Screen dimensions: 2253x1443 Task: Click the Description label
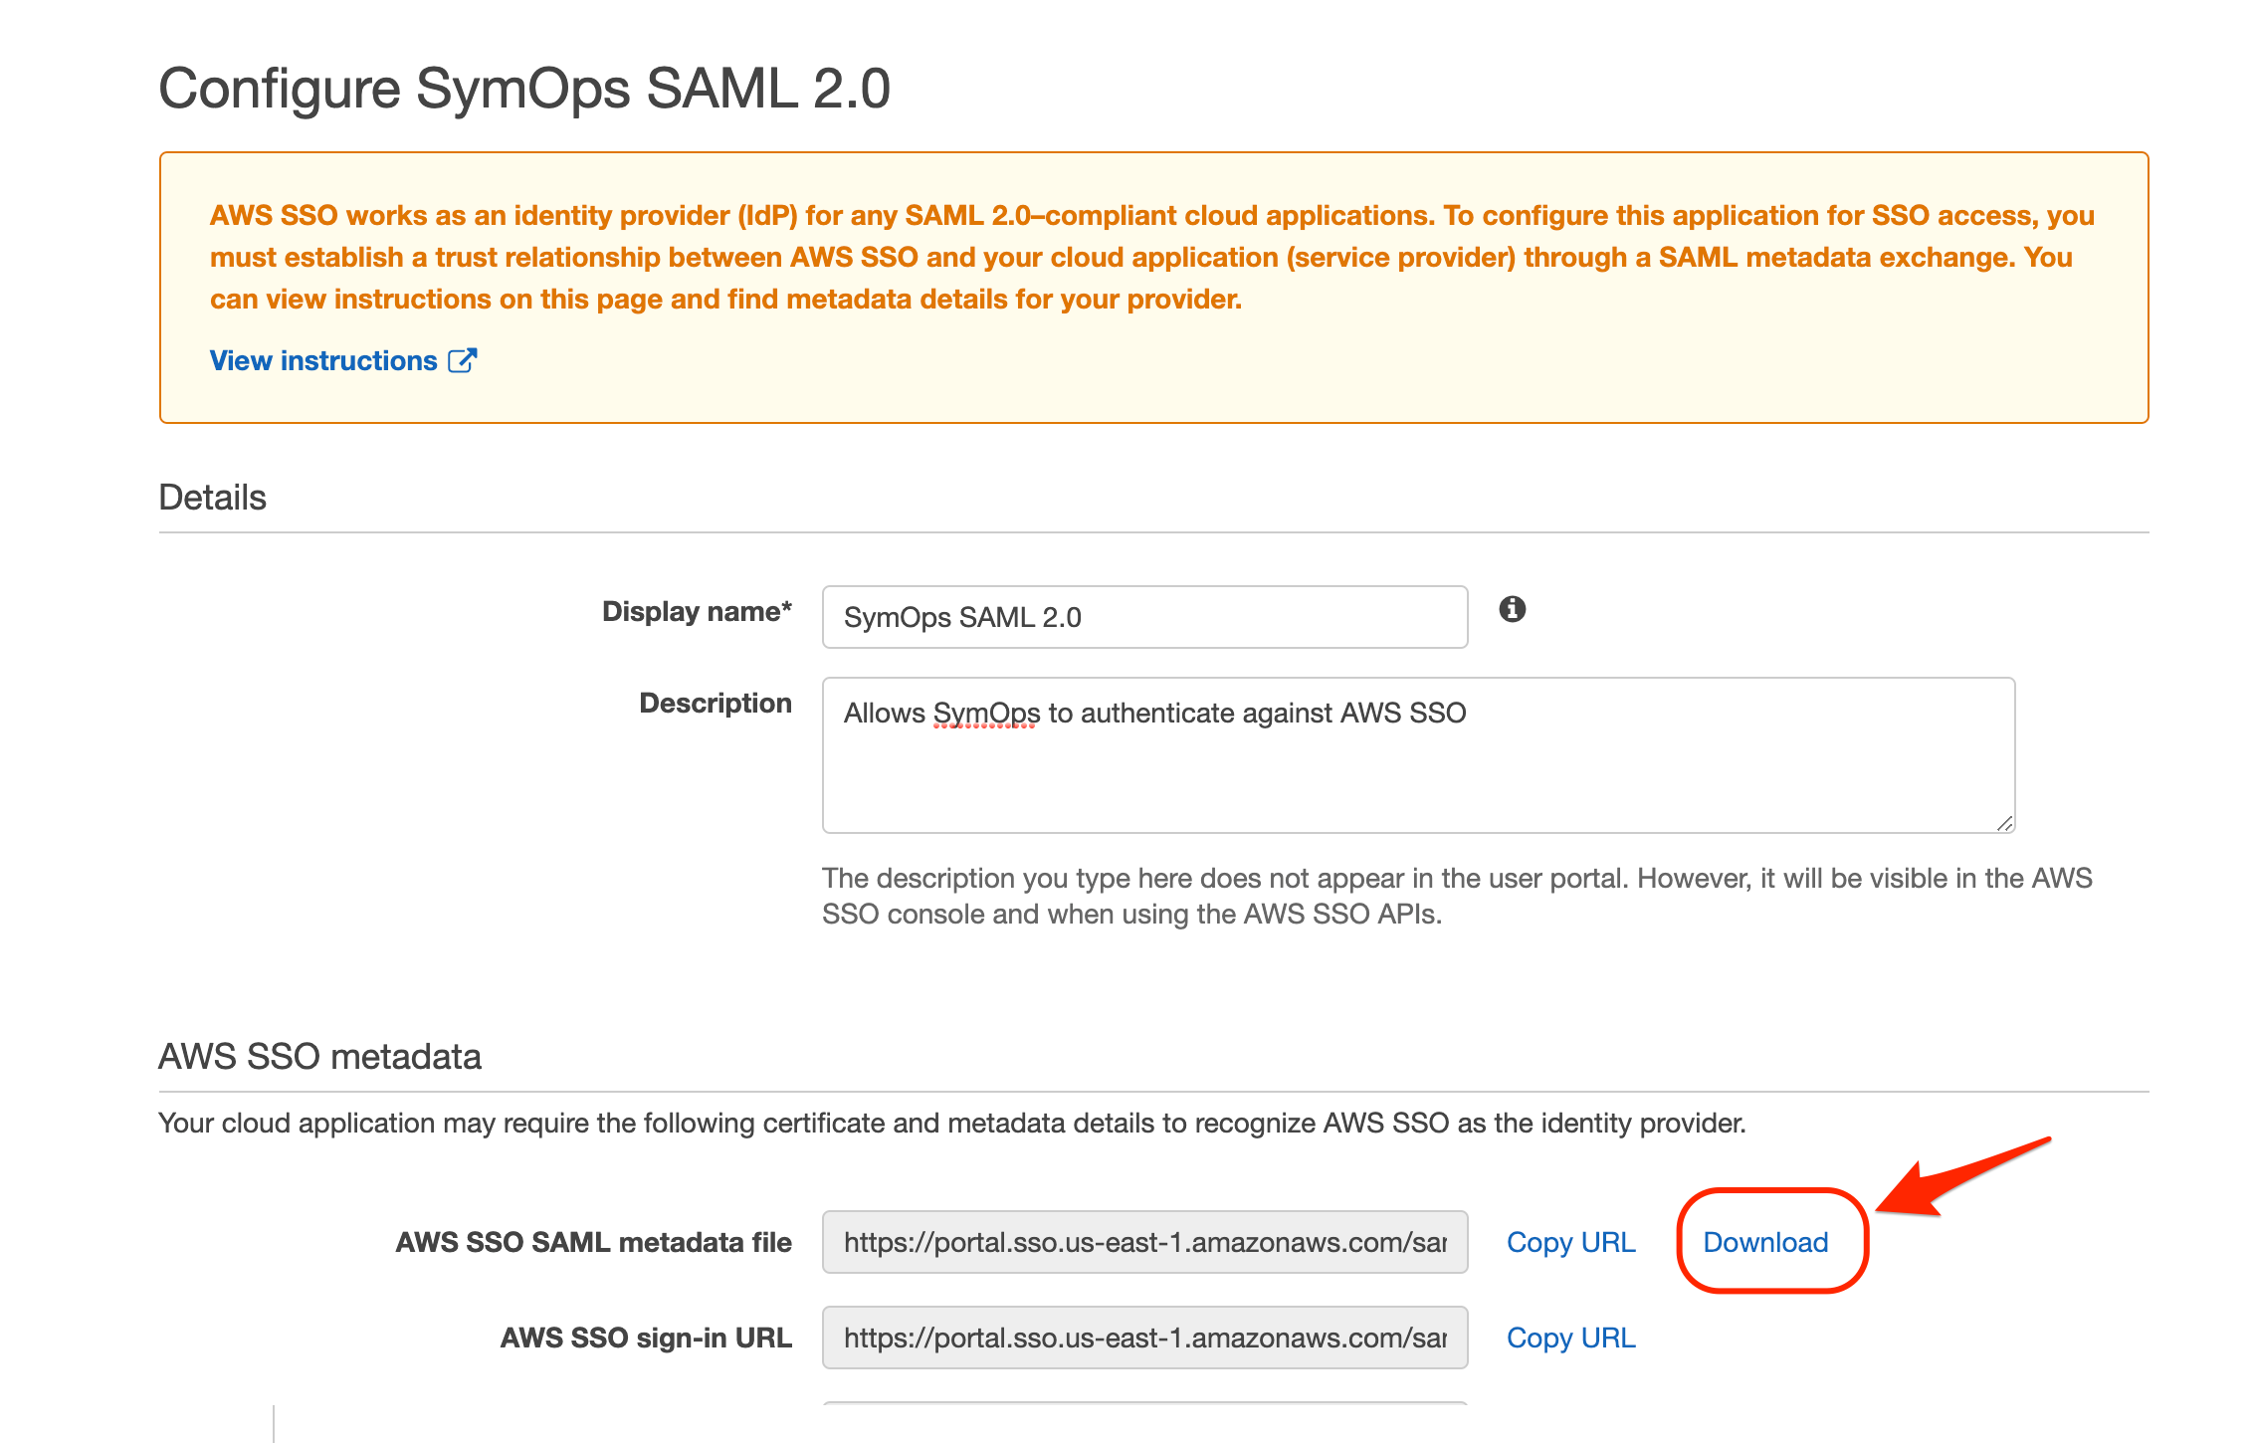point(715,703)
